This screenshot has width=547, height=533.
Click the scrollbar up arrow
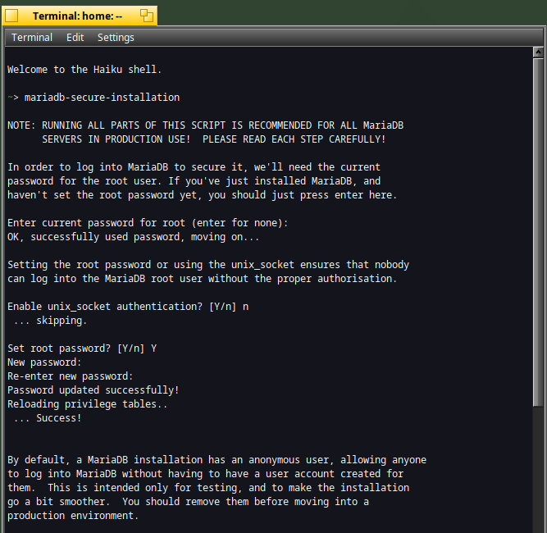coord(538,52)
